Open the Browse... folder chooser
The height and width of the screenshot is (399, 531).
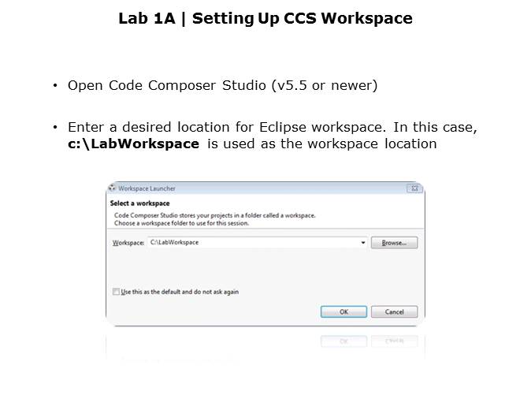tap(394, 243)
